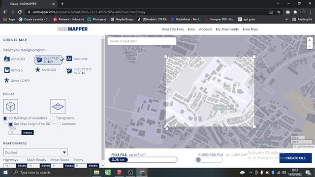Toggle meters unit for false height
Viewport: 315px width, 177px height.
pyautogui.click(x=28, y=132)
